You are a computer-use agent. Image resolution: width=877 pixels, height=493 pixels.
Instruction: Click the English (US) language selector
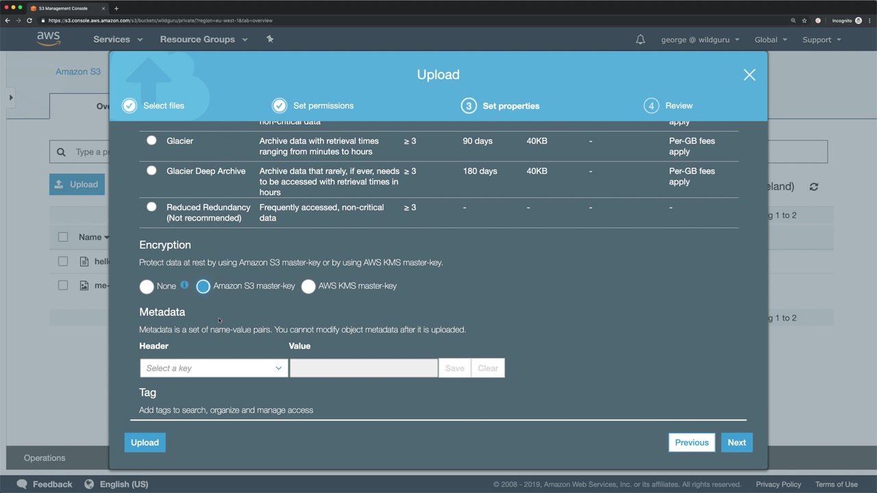[x=124, y=484]
